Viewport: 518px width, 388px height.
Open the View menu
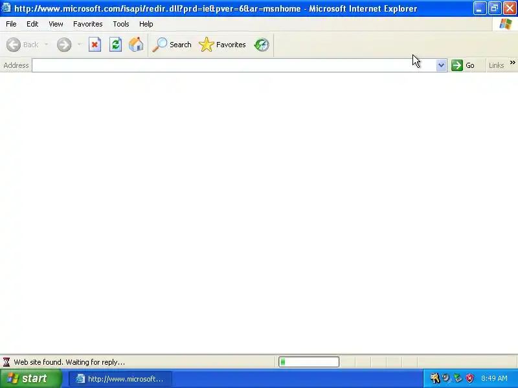tap(56, 24)
